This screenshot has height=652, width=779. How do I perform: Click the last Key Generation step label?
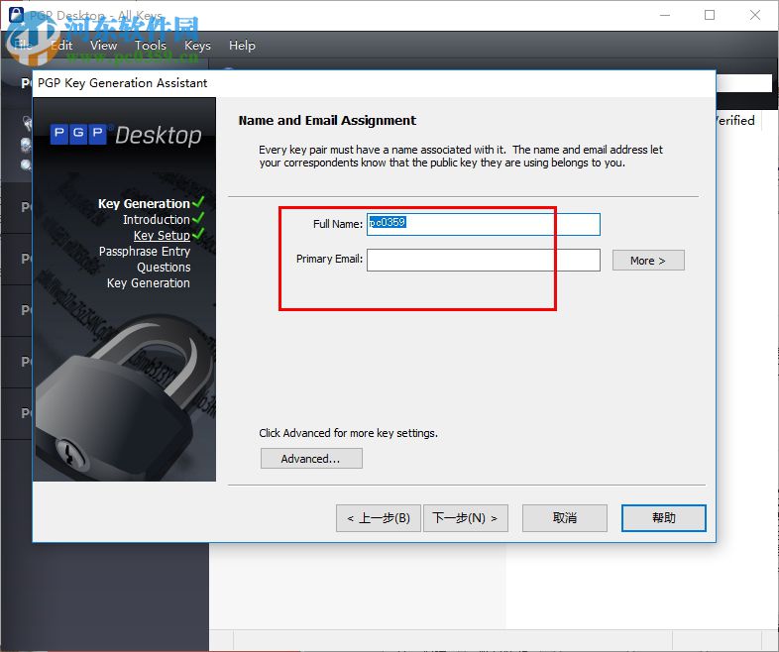148,283
